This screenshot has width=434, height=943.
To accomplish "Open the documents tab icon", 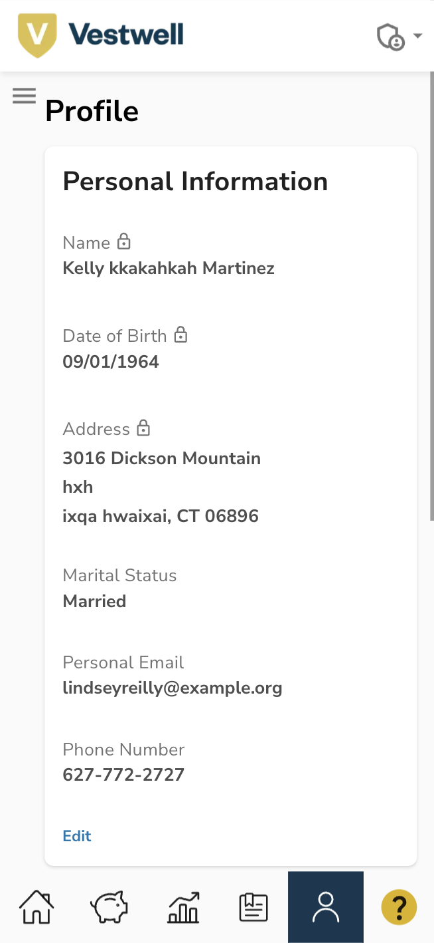I will (x=253, y=908).
